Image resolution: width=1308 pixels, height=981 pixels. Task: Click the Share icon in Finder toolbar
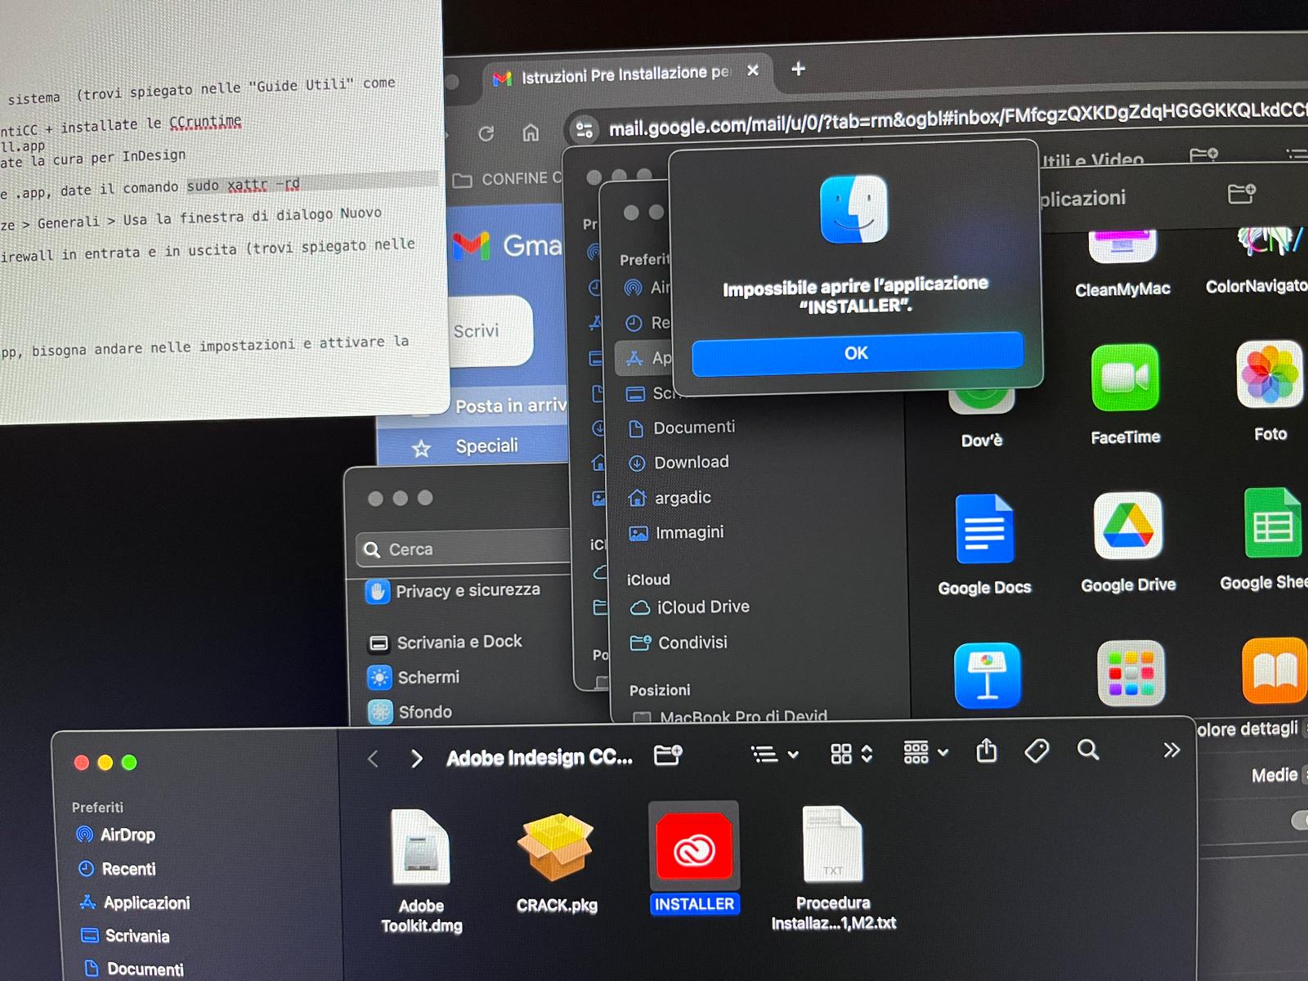click(987, 750)
